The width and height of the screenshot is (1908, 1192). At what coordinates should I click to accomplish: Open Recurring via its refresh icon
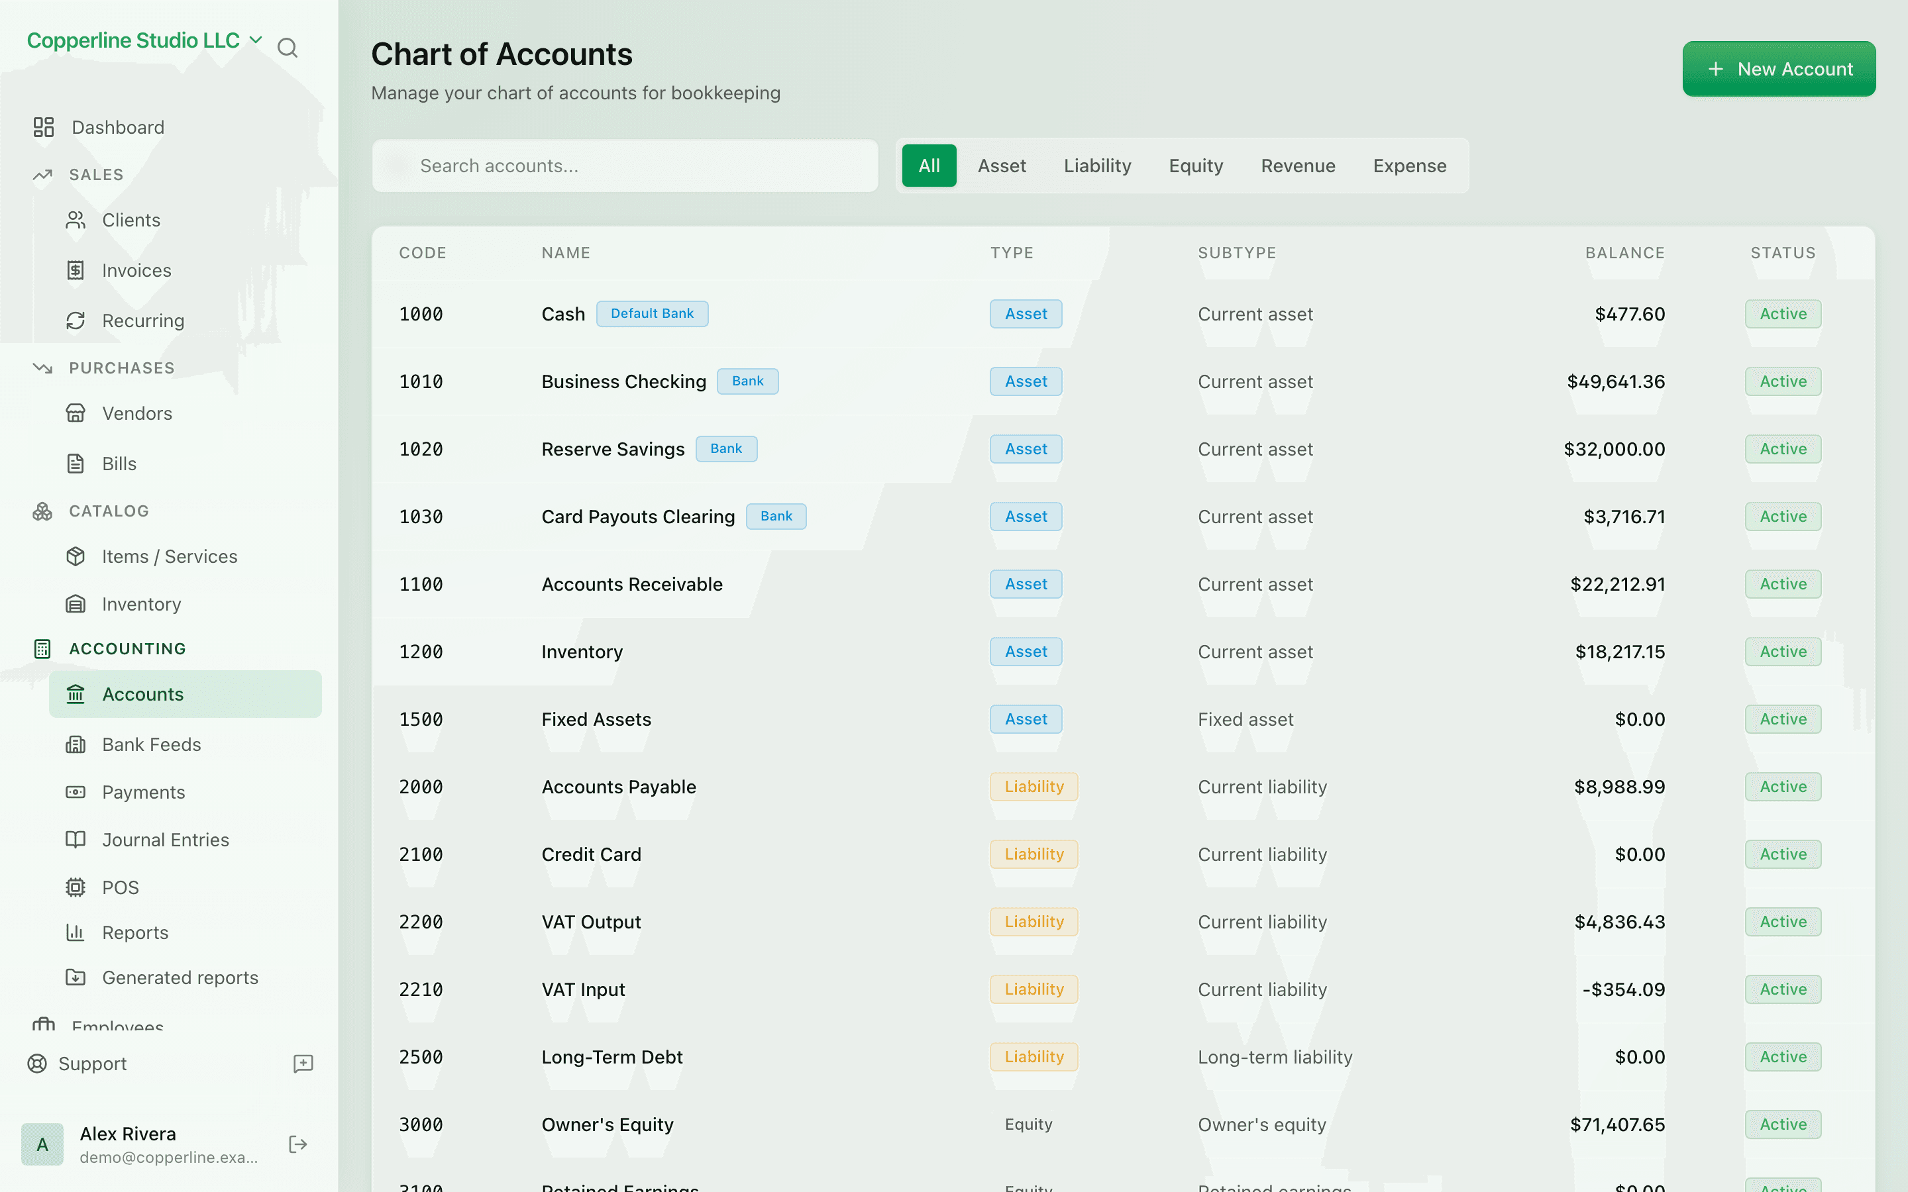point(76,321)
